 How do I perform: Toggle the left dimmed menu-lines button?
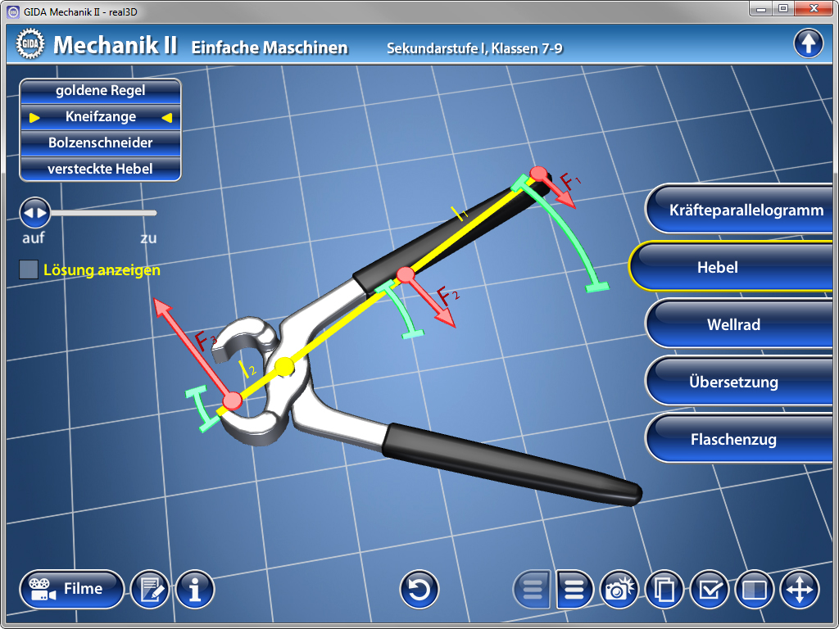click(x=533, y=589)
